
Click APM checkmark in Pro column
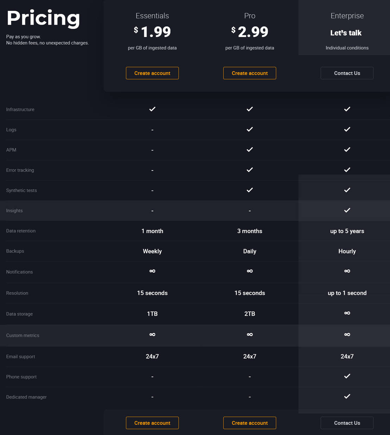coord(250,149)
